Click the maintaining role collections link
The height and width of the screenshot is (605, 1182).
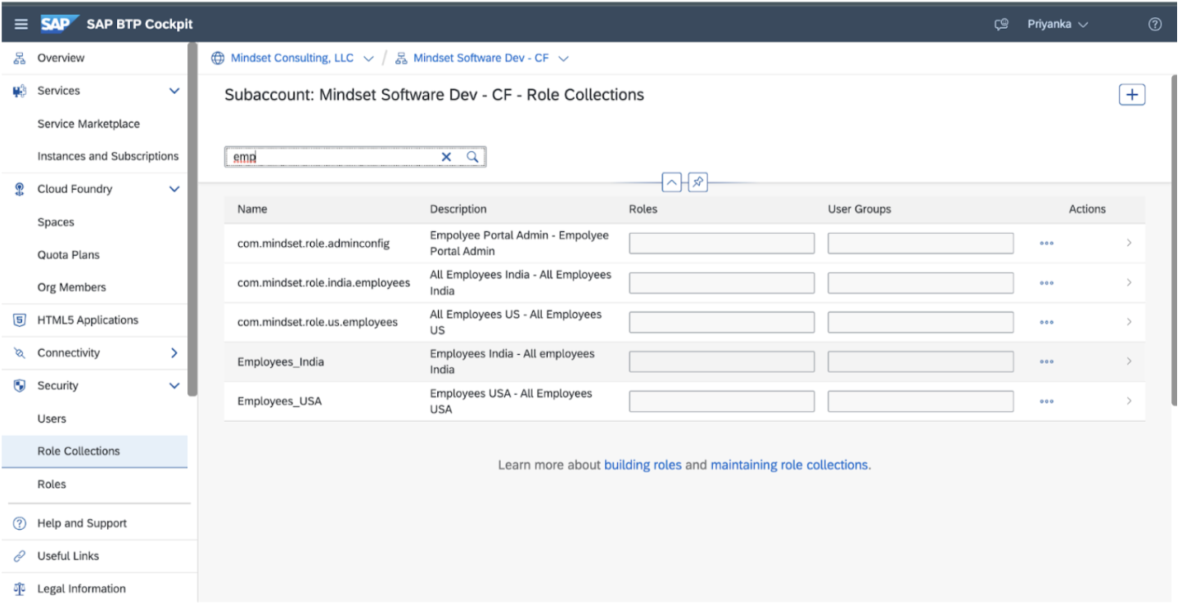788,464
